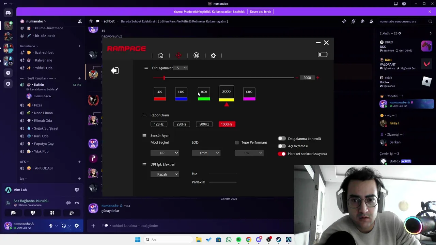Select the 400 DPI red stage
This screenshot has height=245, width=436.
tap(160, 94)
